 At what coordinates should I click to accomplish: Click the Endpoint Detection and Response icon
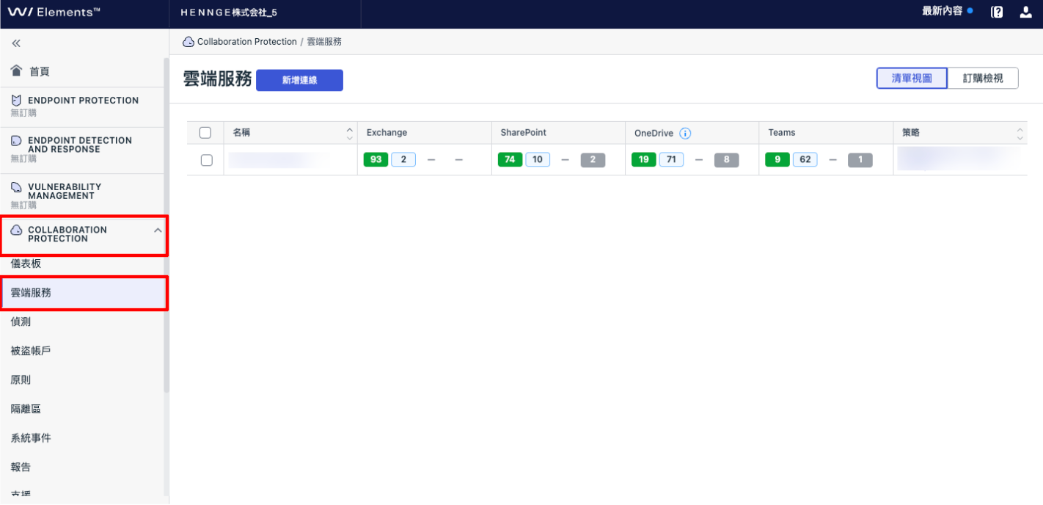tap(16, 140)
